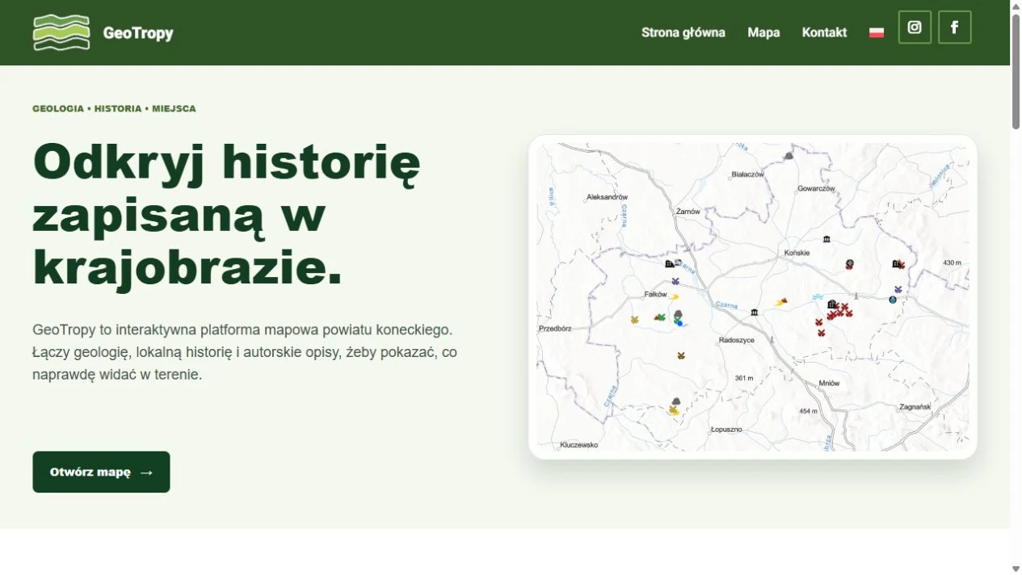Click the blue wave marker on the map
This screenshot has width=1022, height=575.
[x=818, y=297]
